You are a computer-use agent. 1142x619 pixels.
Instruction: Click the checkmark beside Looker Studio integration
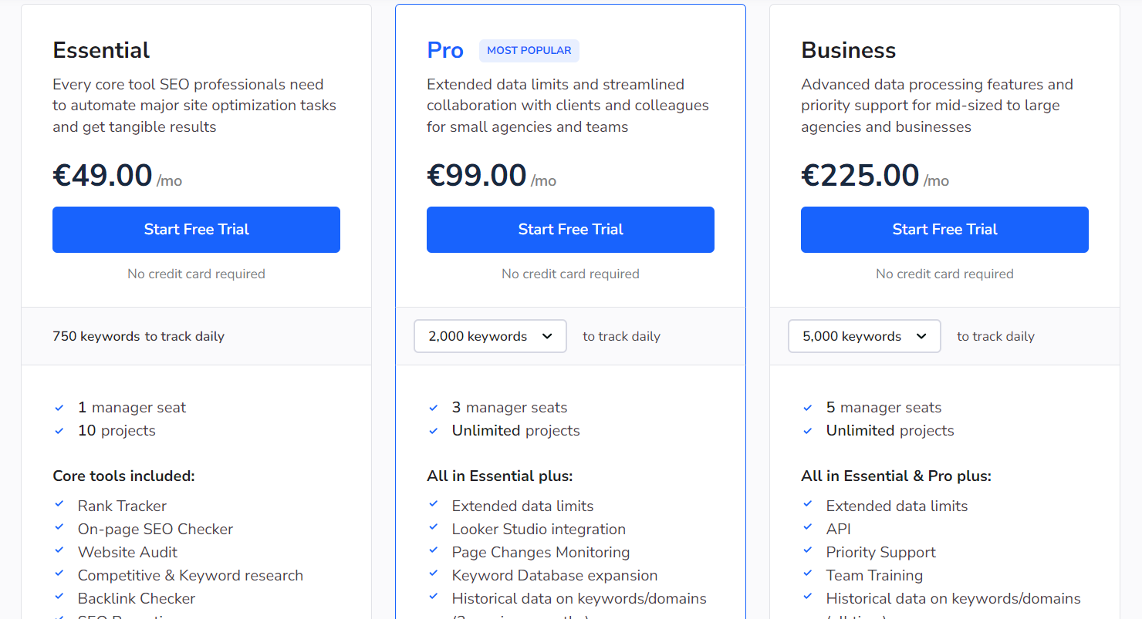pyautogui.click(x=434, y=527)
